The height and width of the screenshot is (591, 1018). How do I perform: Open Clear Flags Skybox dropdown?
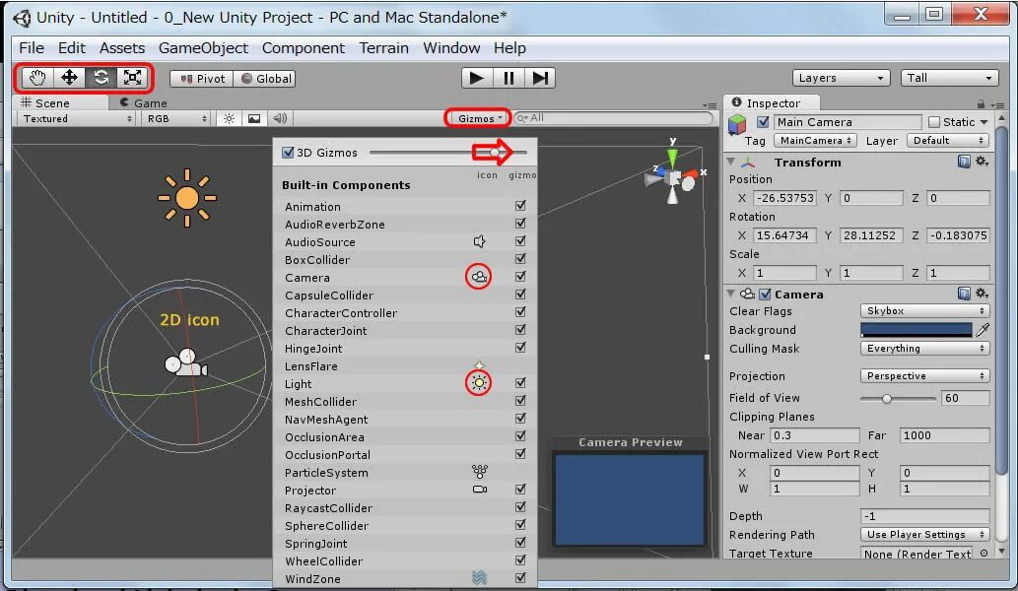click(924, 310)
